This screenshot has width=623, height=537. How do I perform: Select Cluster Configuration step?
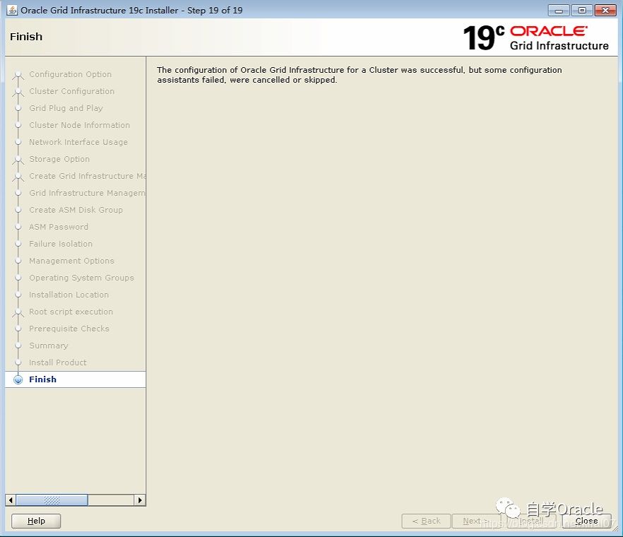pyautogui.click(x=71, y=91)
